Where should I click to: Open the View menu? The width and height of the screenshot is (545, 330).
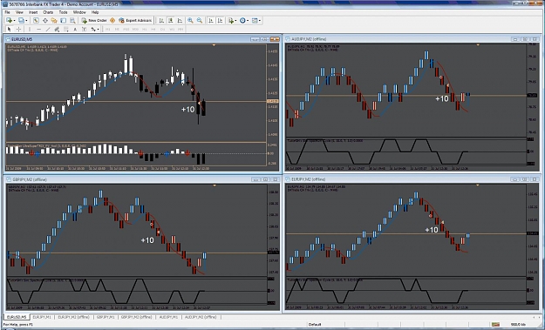coord(19,12)
